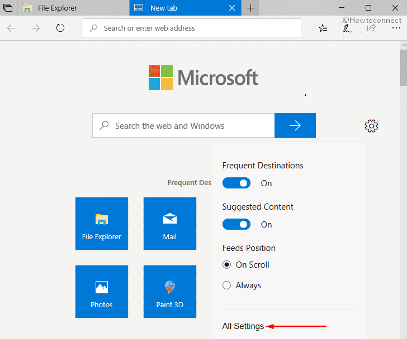
Task: Close the New tab tab
Action: pyautogui.click(x=232, y=8)
